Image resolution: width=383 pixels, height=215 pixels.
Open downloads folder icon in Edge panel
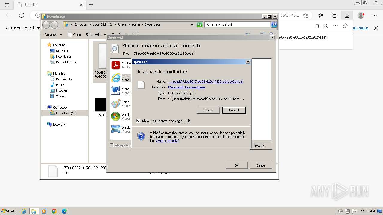tap(316, 26)
